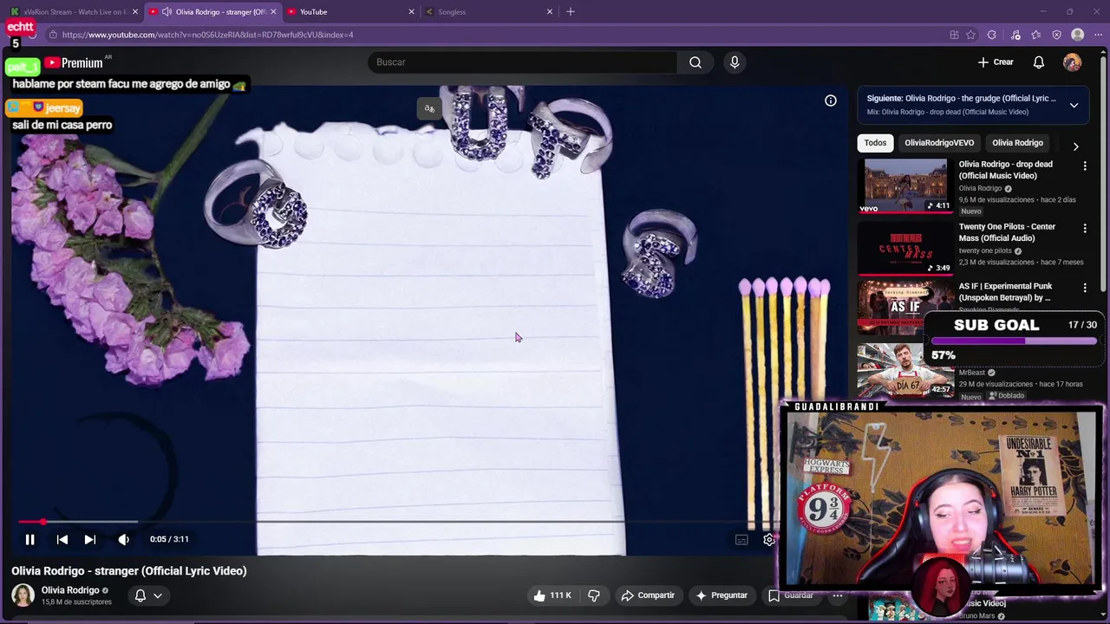Close the Songless browser tab

[549, 12]
